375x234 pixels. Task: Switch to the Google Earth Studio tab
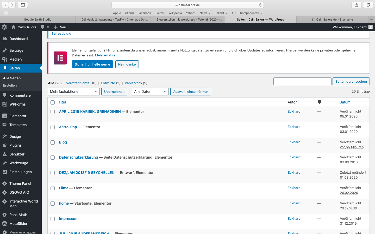click(x=37, y=19)
